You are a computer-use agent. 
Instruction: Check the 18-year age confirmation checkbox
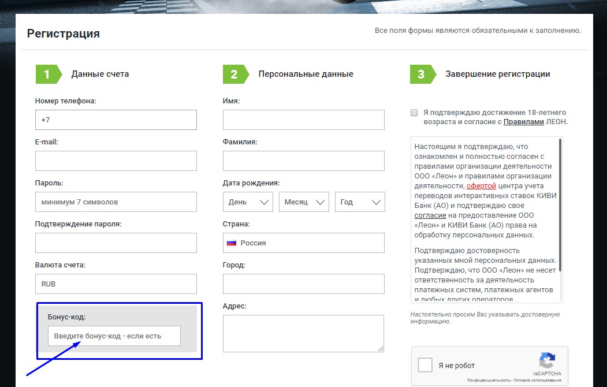coord(414,111)
